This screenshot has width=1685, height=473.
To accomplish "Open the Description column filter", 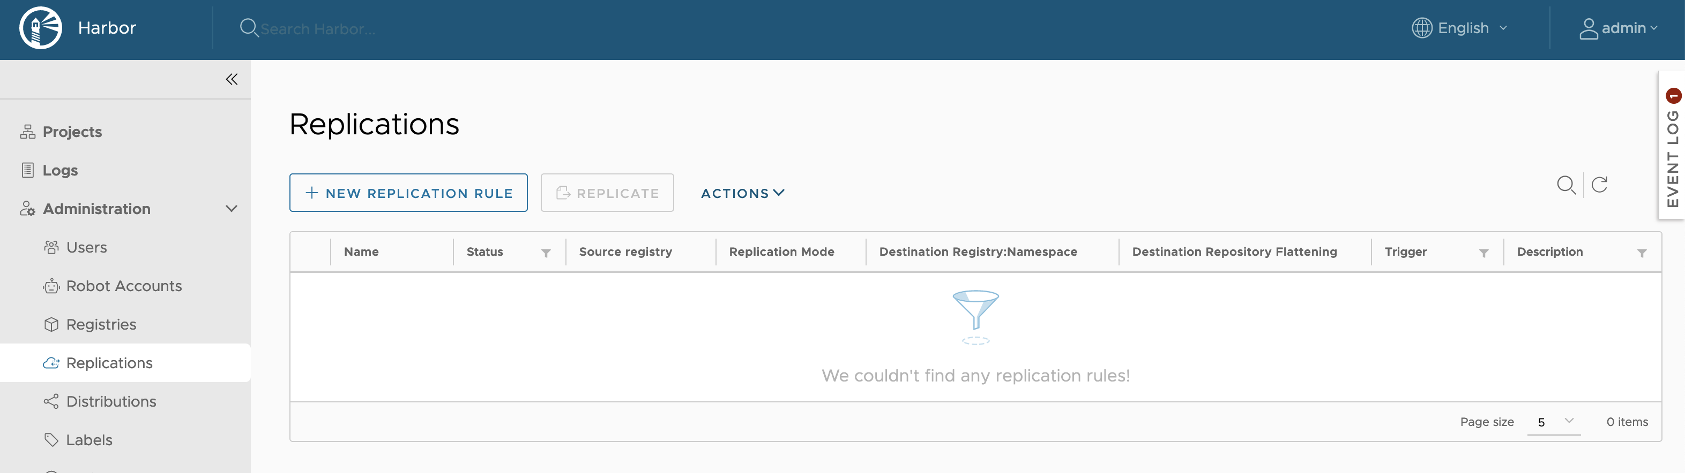I will [x=1643, y=253].
